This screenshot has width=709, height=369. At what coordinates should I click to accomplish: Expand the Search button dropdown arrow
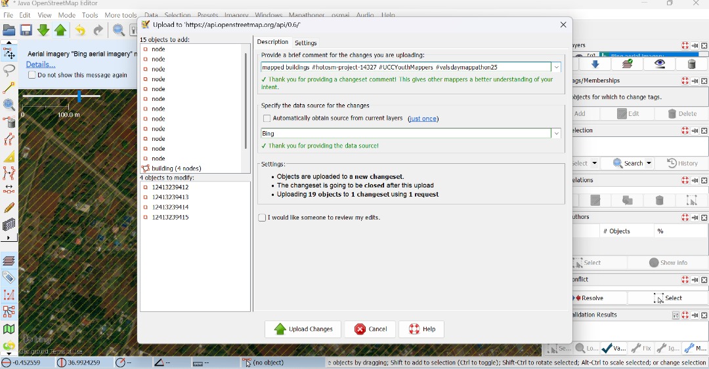point(649,163)
